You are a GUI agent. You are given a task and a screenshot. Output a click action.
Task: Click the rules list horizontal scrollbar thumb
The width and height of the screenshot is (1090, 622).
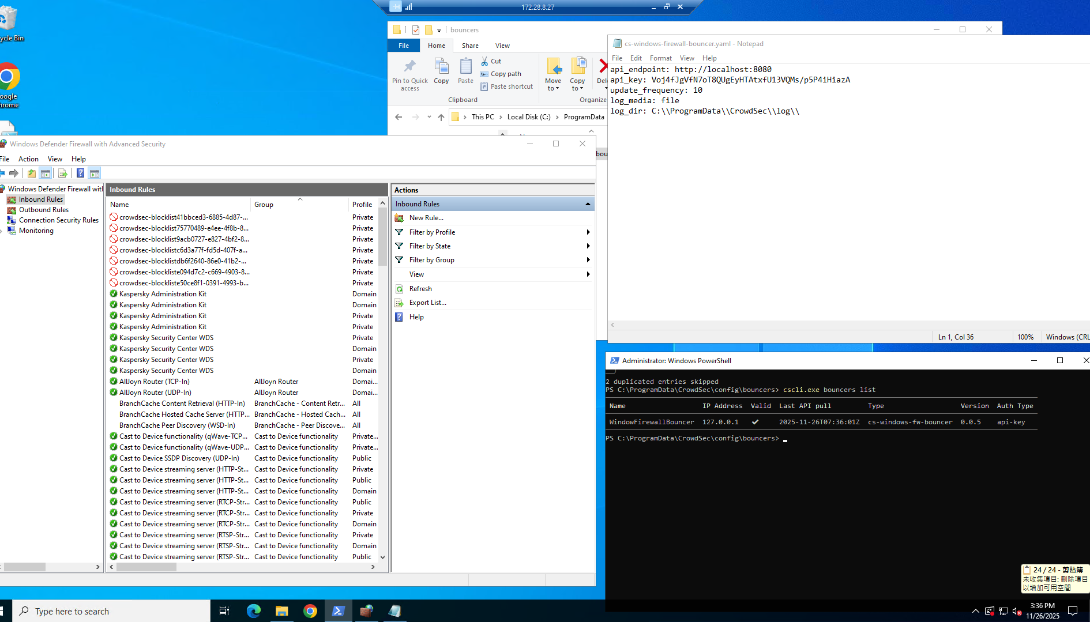tap(146, 567)
